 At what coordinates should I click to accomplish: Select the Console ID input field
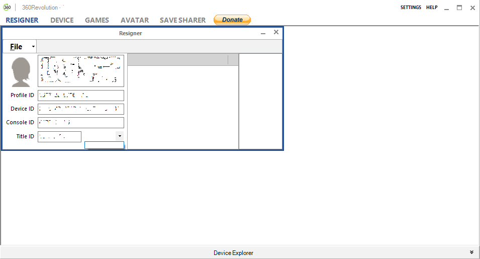pyautogui.click(x=80, y=123)
